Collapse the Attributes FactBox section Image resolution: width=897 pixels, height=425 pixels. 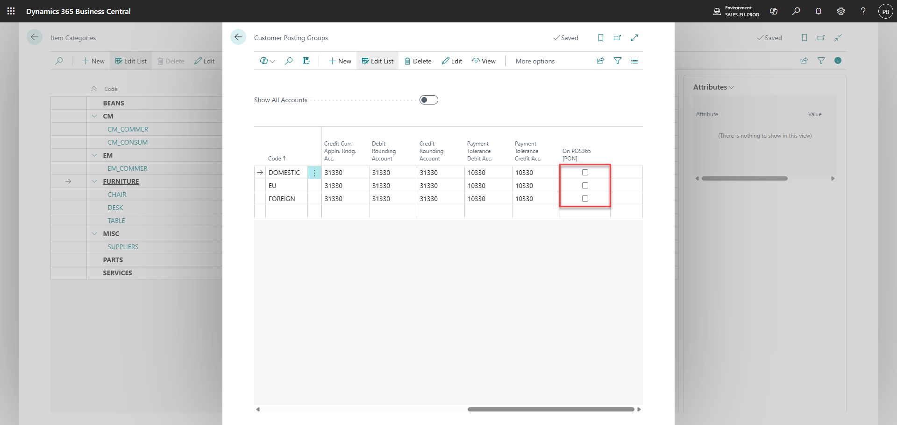pos(713,87)
